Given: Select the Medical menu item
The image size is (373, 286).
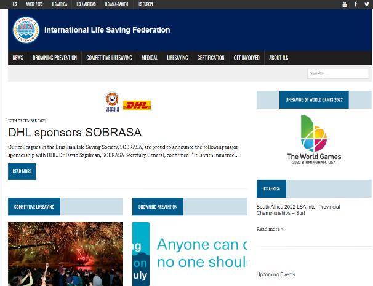Looking at the screenshot, I should (150, 58).
